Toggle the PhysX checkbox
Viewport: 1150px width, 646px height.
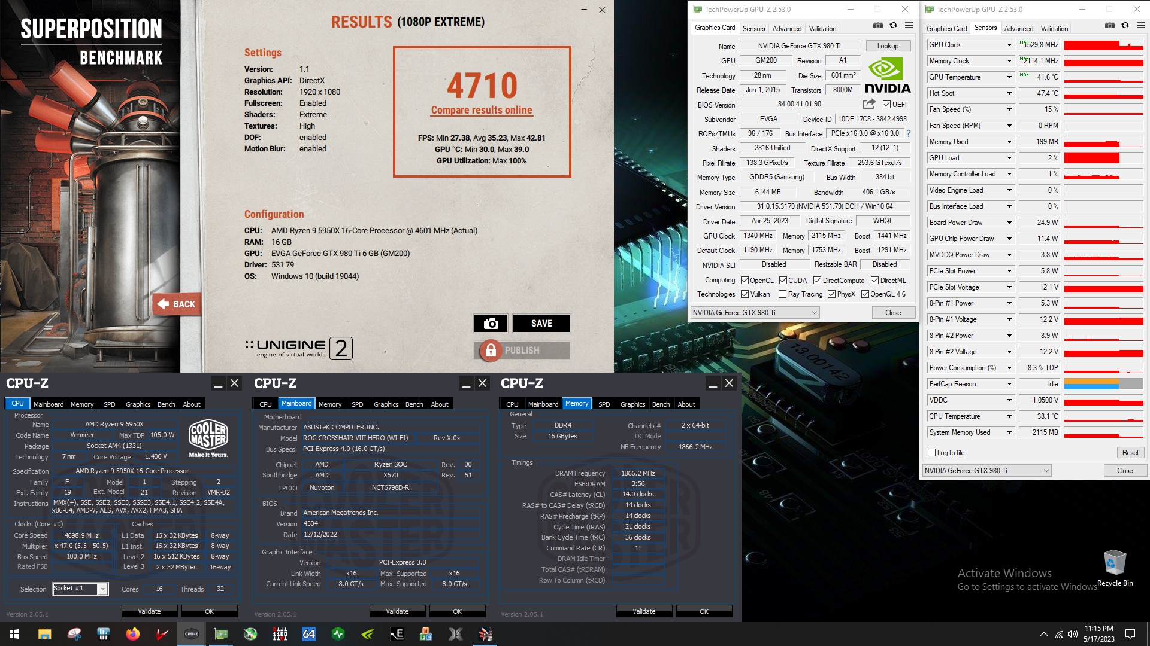point(831,294)
